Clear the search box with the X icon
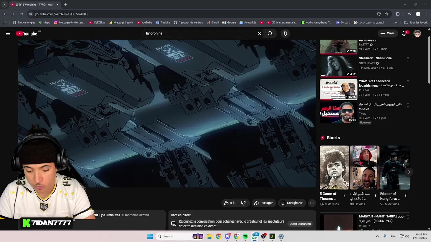This screenshot has width=431, height=242. click(259, 33)
